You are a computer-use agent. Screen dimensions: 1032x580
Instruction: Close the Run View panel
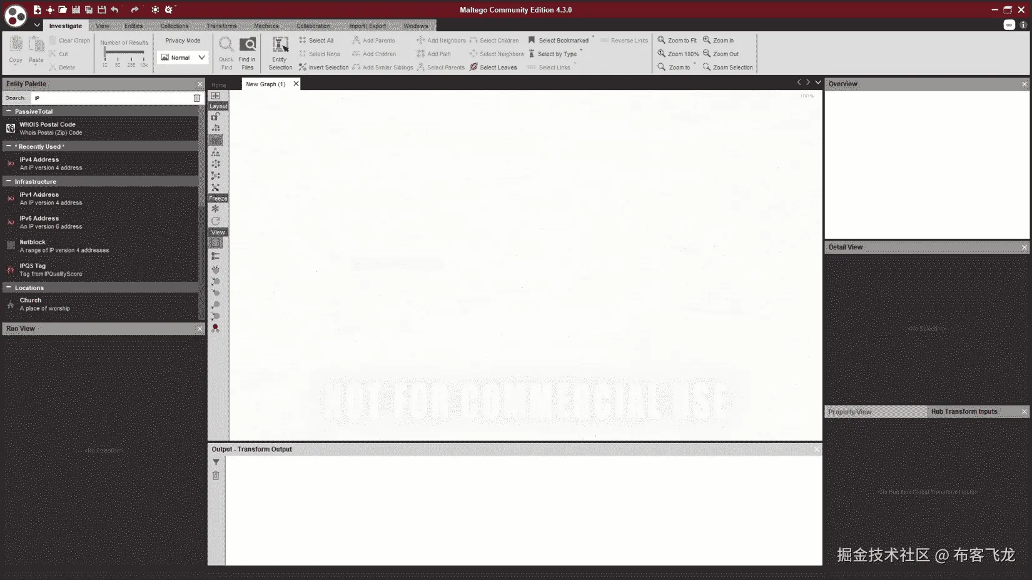coord(200,329)
